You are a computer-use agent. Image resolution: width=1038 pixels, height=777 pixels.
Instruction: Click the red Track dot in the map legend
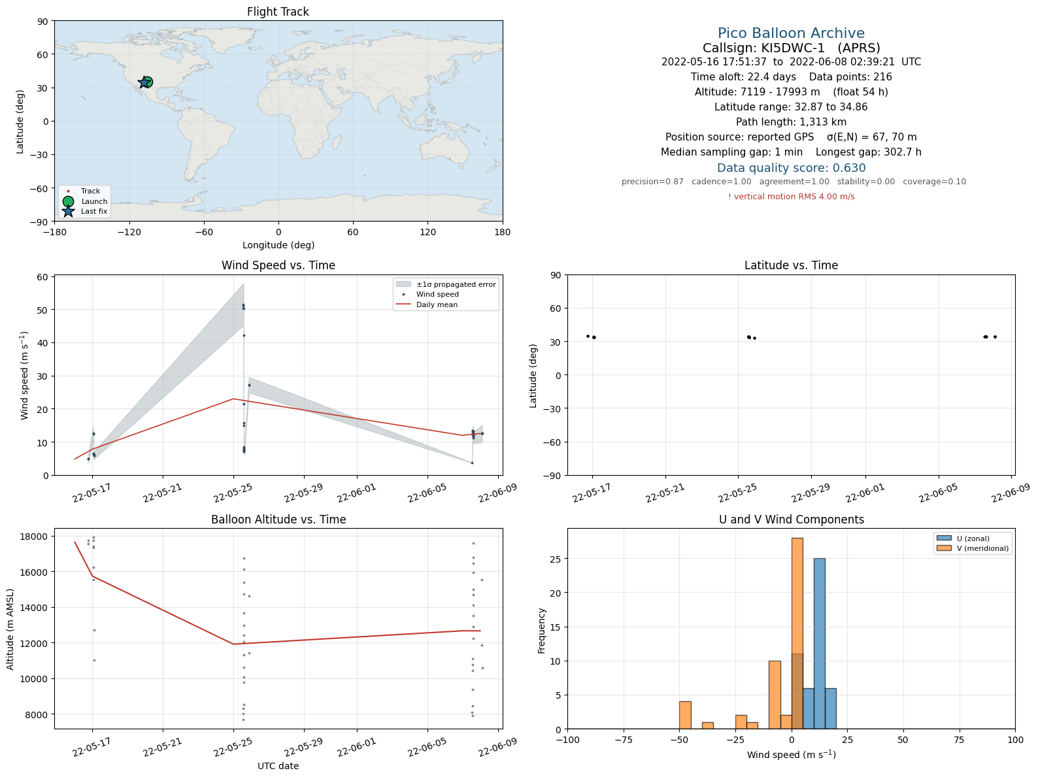pyautogui.click(x=68, y=191)
